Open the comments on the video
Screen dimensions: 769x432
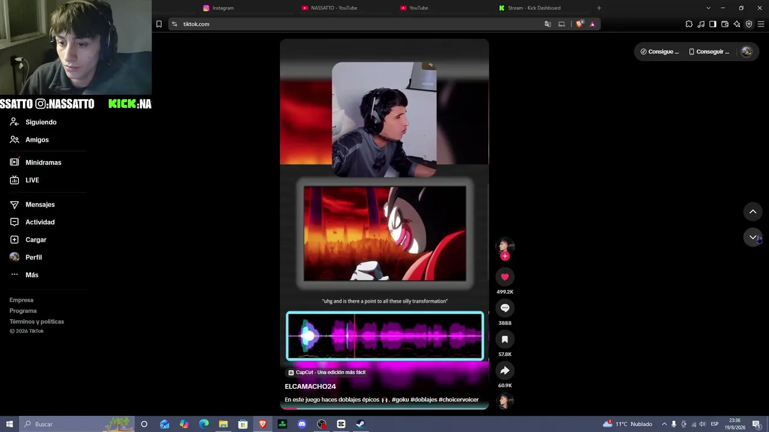point(505,308)
